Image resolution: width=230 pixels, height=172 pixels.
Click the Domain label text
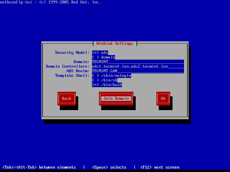(81, 62)
